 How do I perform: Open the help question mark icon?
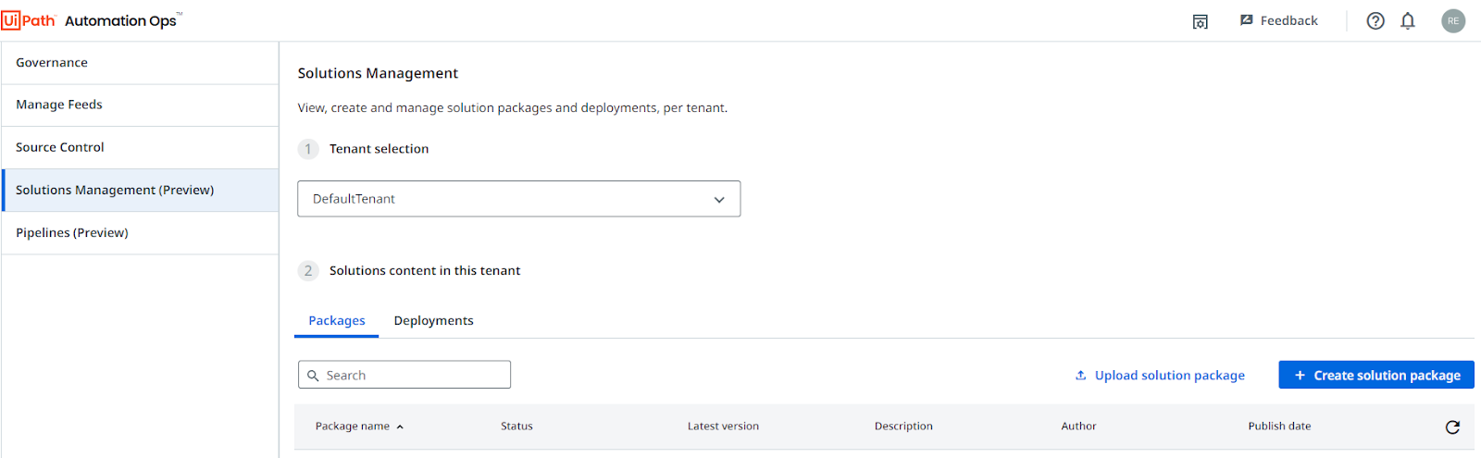pyautogui.click(x=1375, y=20)
